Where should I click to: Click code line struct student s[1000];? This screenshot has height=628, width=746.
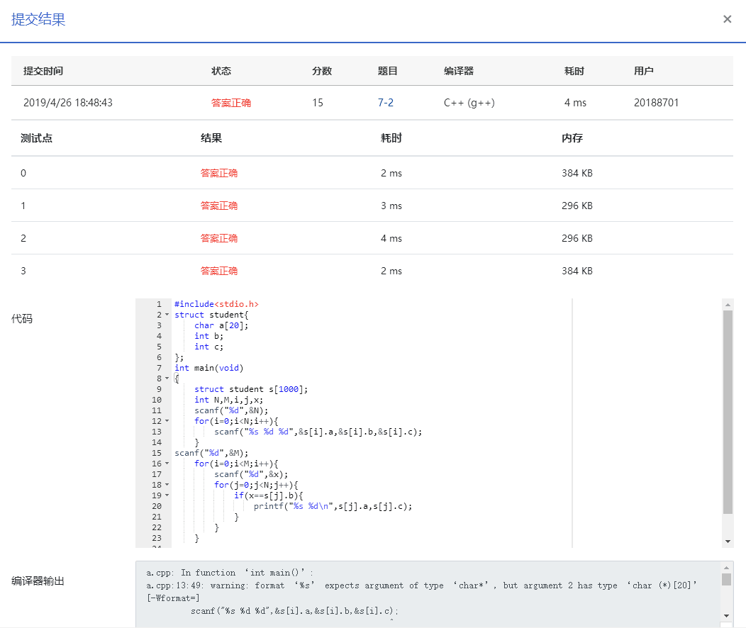click(251, 389)
